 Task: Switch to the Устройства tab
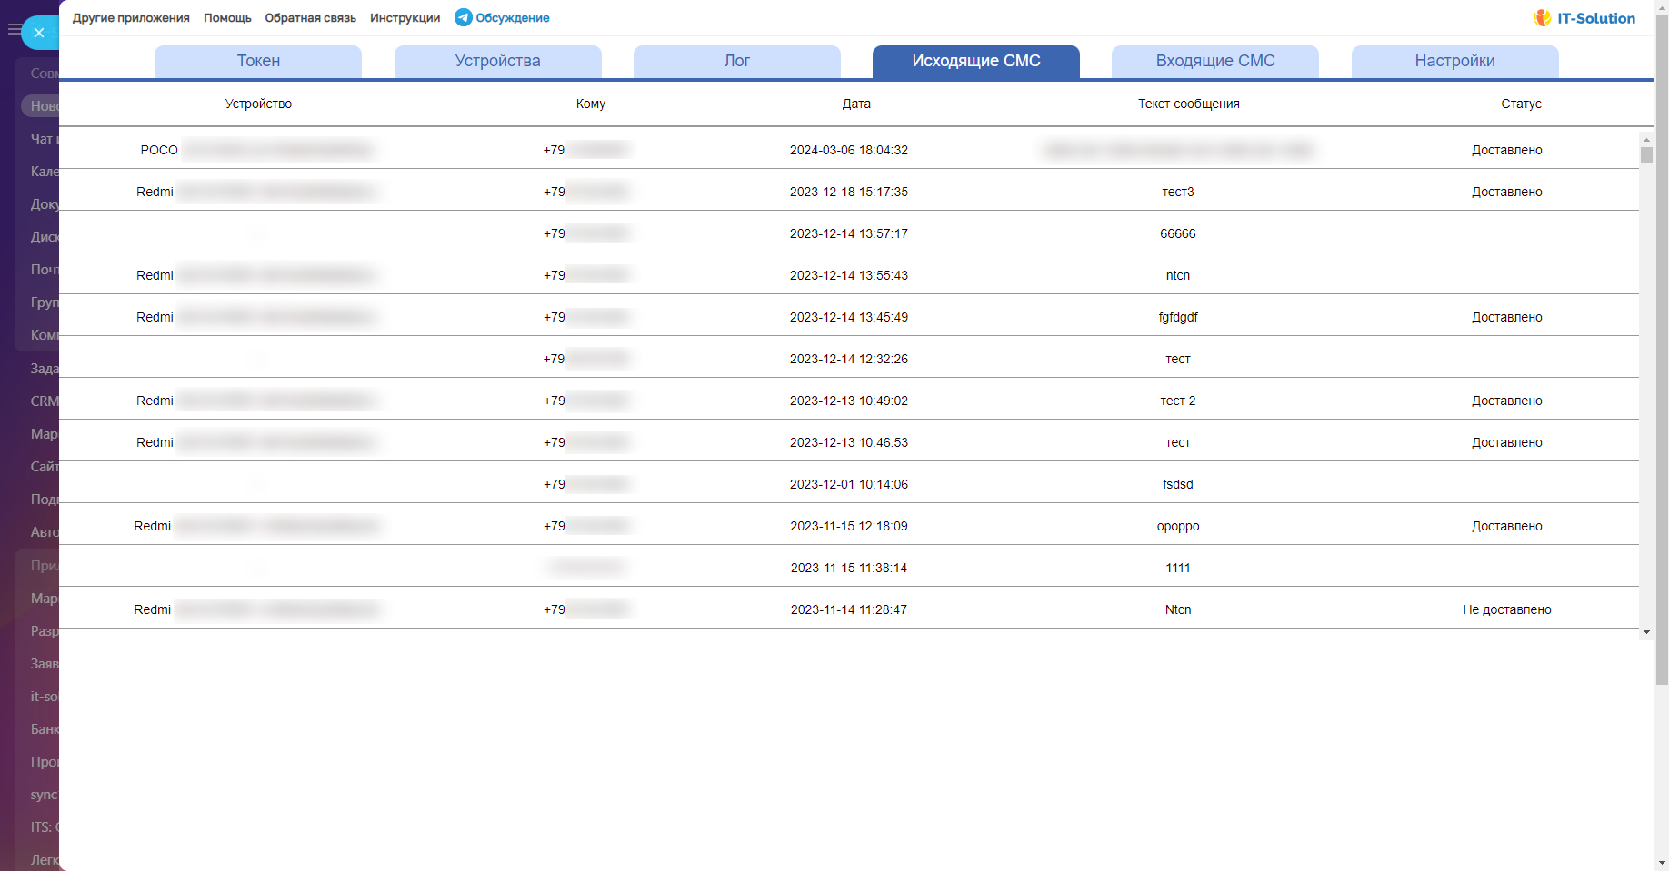[x=497, y=61]
